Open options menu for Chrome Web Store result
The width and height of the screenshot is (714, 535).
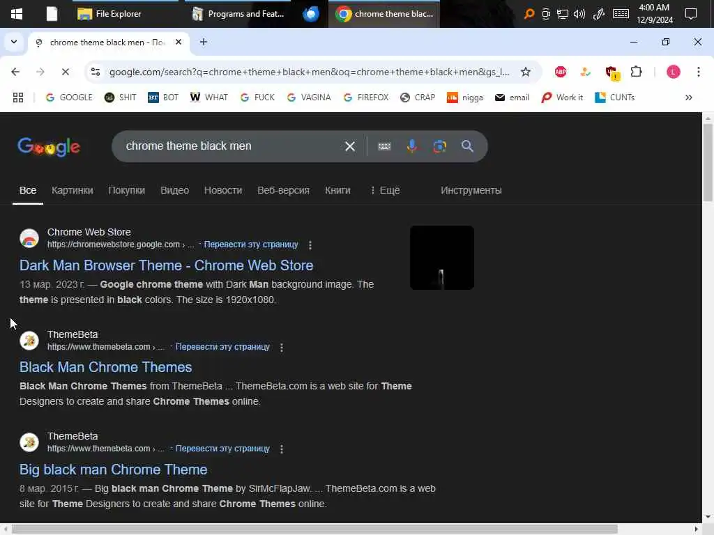[310, 245]
